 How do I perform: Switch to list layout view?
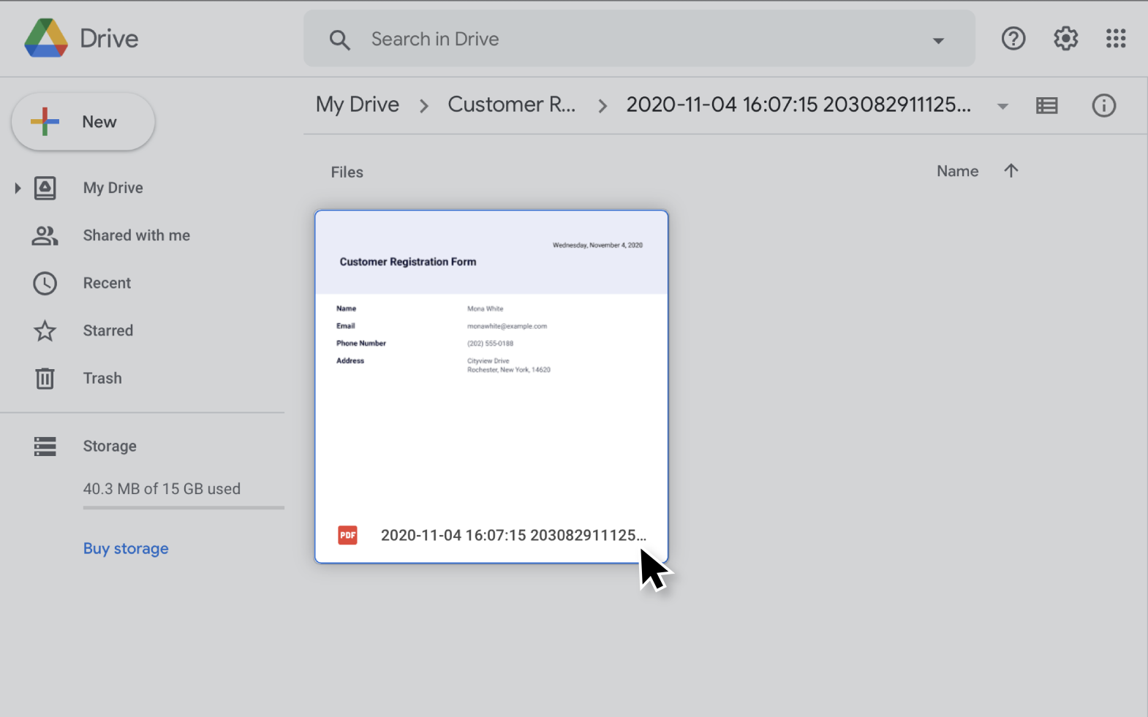(x=1046, y=106)
